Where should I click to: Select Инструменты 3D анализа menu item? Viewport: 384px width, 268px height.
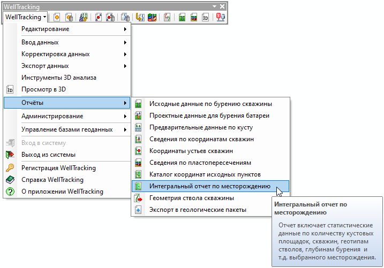[59, 78]
